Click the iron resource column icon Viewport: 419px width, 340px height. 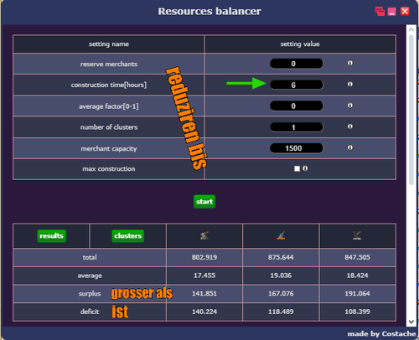(x=357, y=236)
